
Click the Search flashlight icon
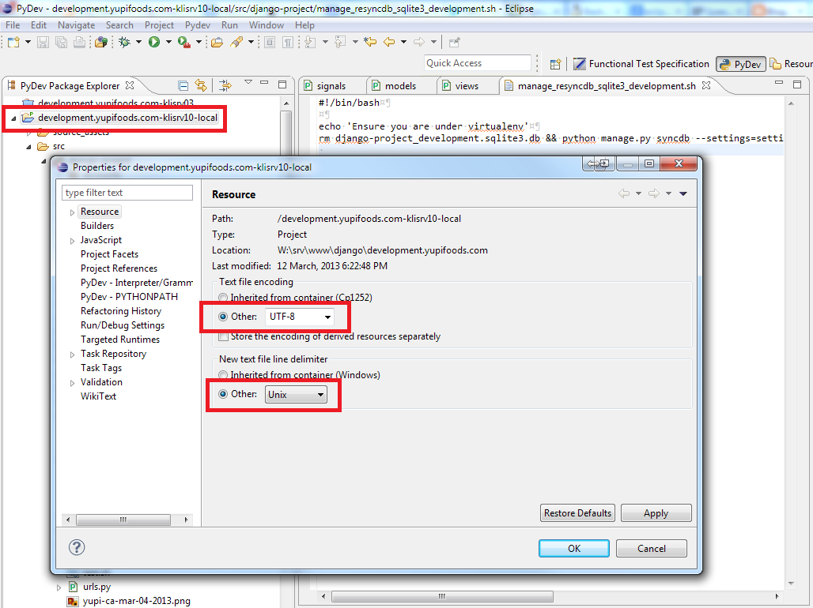[237, 42]
